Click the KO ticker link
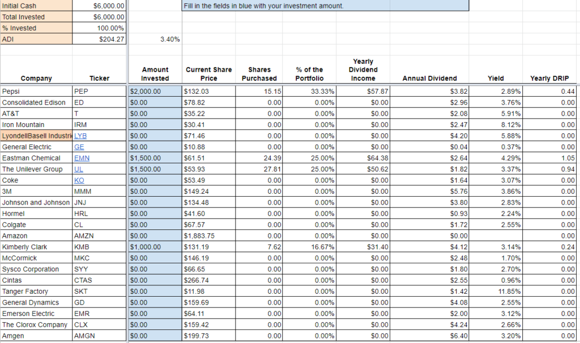This screenshot has width=580, height=343. (x=79, y=180)
